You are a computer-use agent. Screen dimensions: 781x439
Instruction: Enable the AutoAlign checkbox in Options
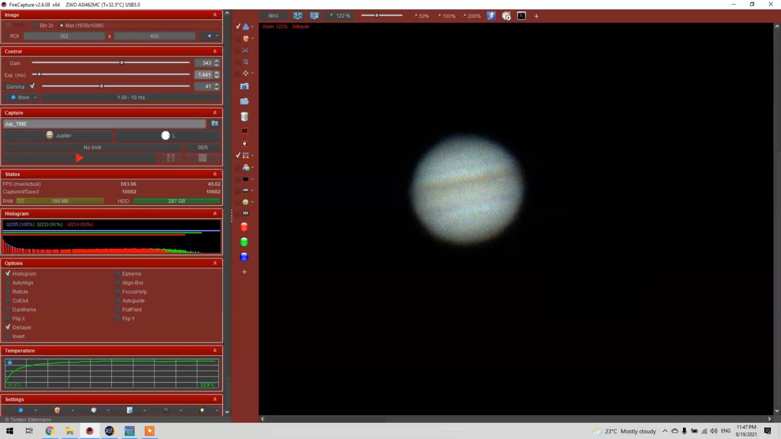tap(8, 283)
